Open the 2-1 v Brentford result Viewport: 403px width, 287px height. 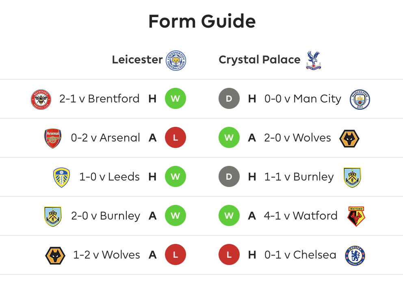point(99,99)
